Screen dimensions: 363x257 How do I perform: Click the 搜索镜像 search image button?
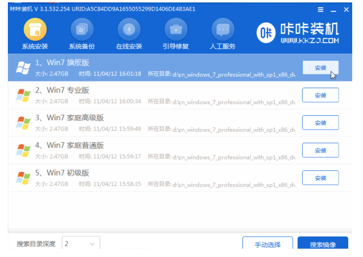[323, 243]
